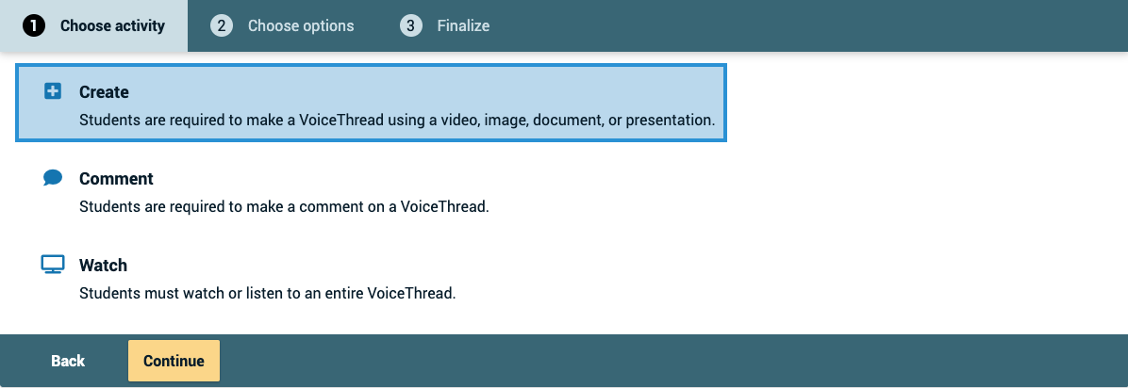1128x388 pixels.
Task: Click the step 2 number badge
Action: click(x=222, y=25)
